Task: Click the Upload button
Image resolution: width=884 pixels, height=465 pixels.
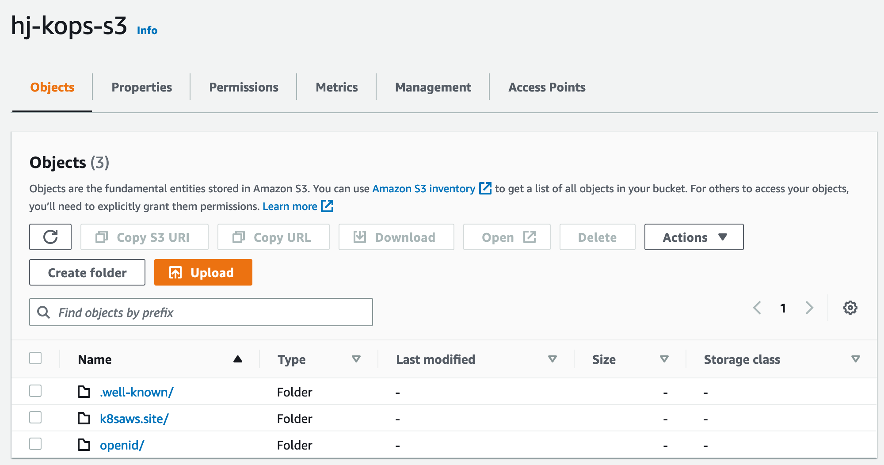Action: (203, 272)
